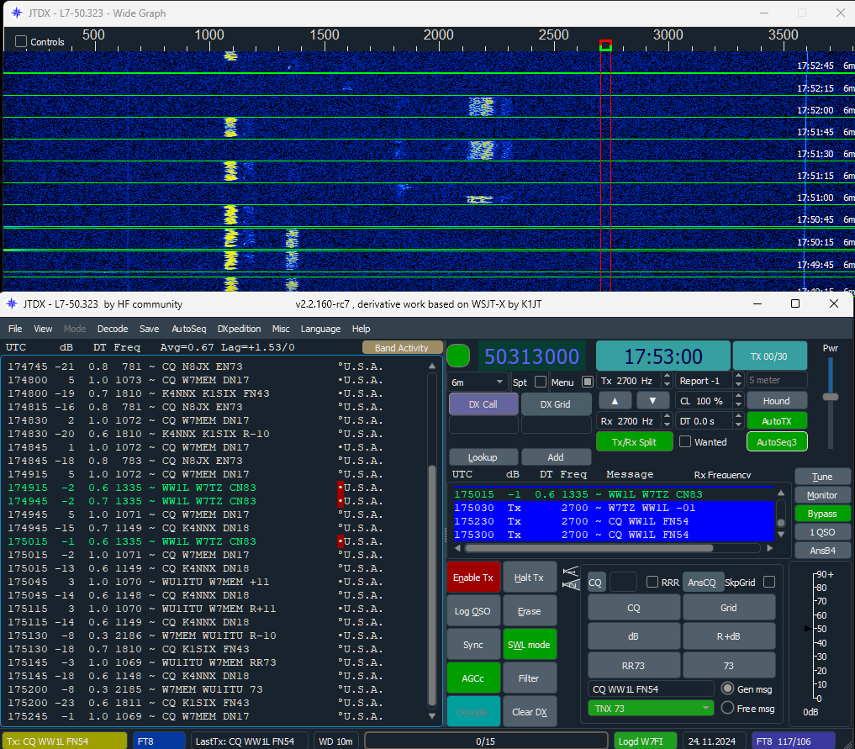Select decode line 175130 W7MEM WU1ITU R-10
Screen dimensions: 855x749
(x=195, y=636)
